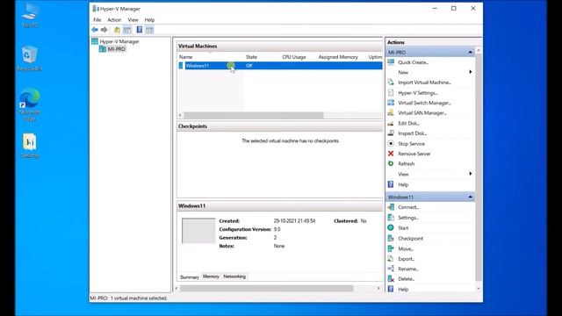
Task: Click the Delete icon in Actions
Action: tap(391, 279)
